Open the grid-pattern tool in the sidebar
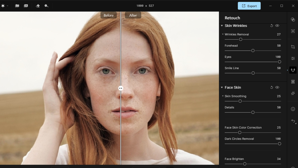The image size is (298, 168). click(293, 82)
